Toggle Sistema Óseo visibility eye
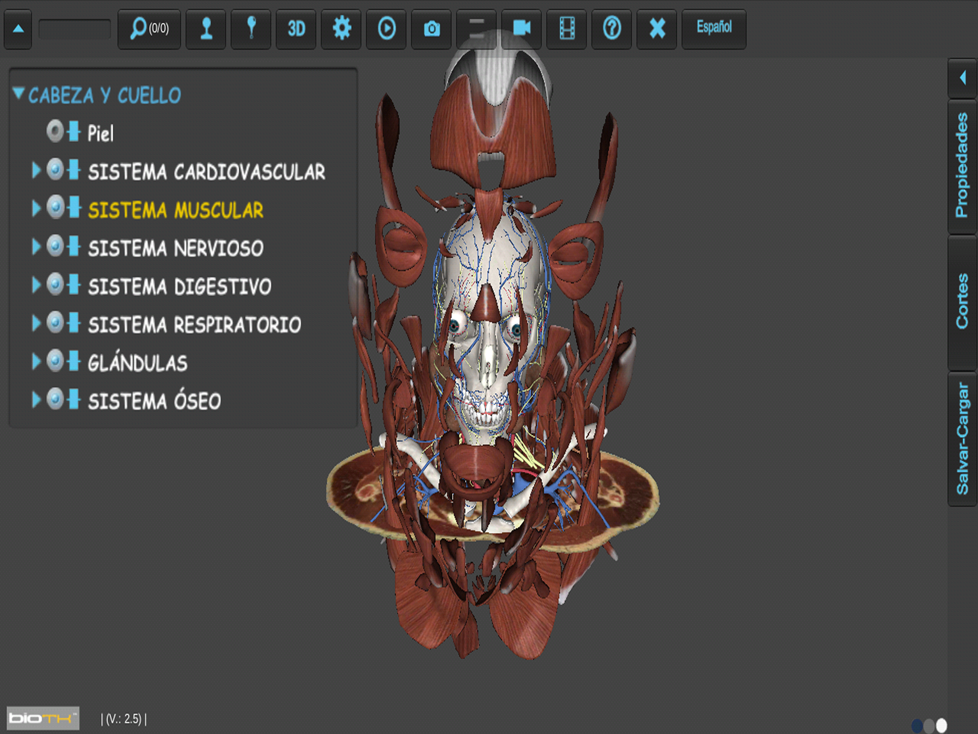The image size is (978, 734). point(55,399)
